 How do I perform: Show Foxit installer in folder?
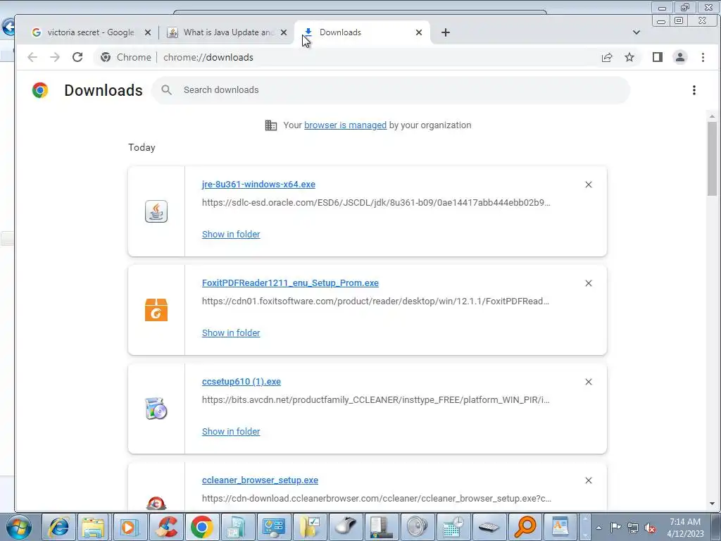231,332
